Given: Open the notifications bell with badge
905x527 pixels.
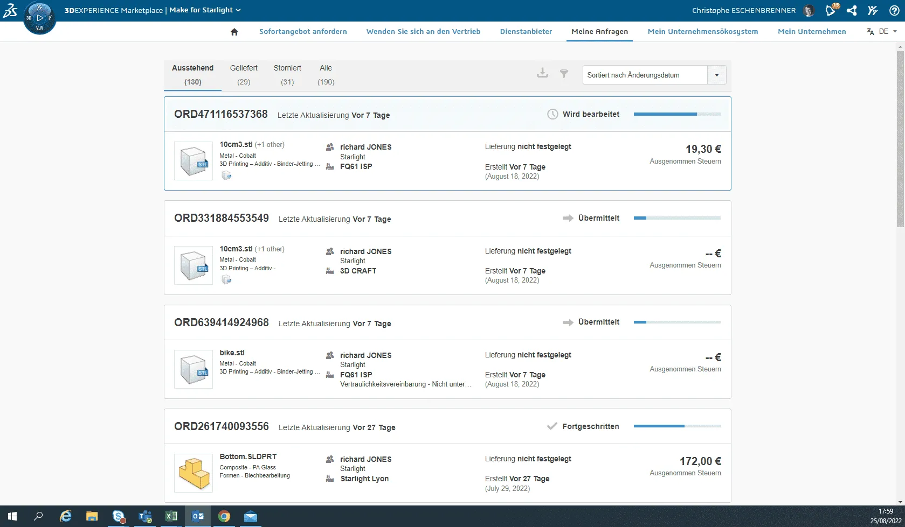Looking at the screenshot, I should click(x=830, y=10).
